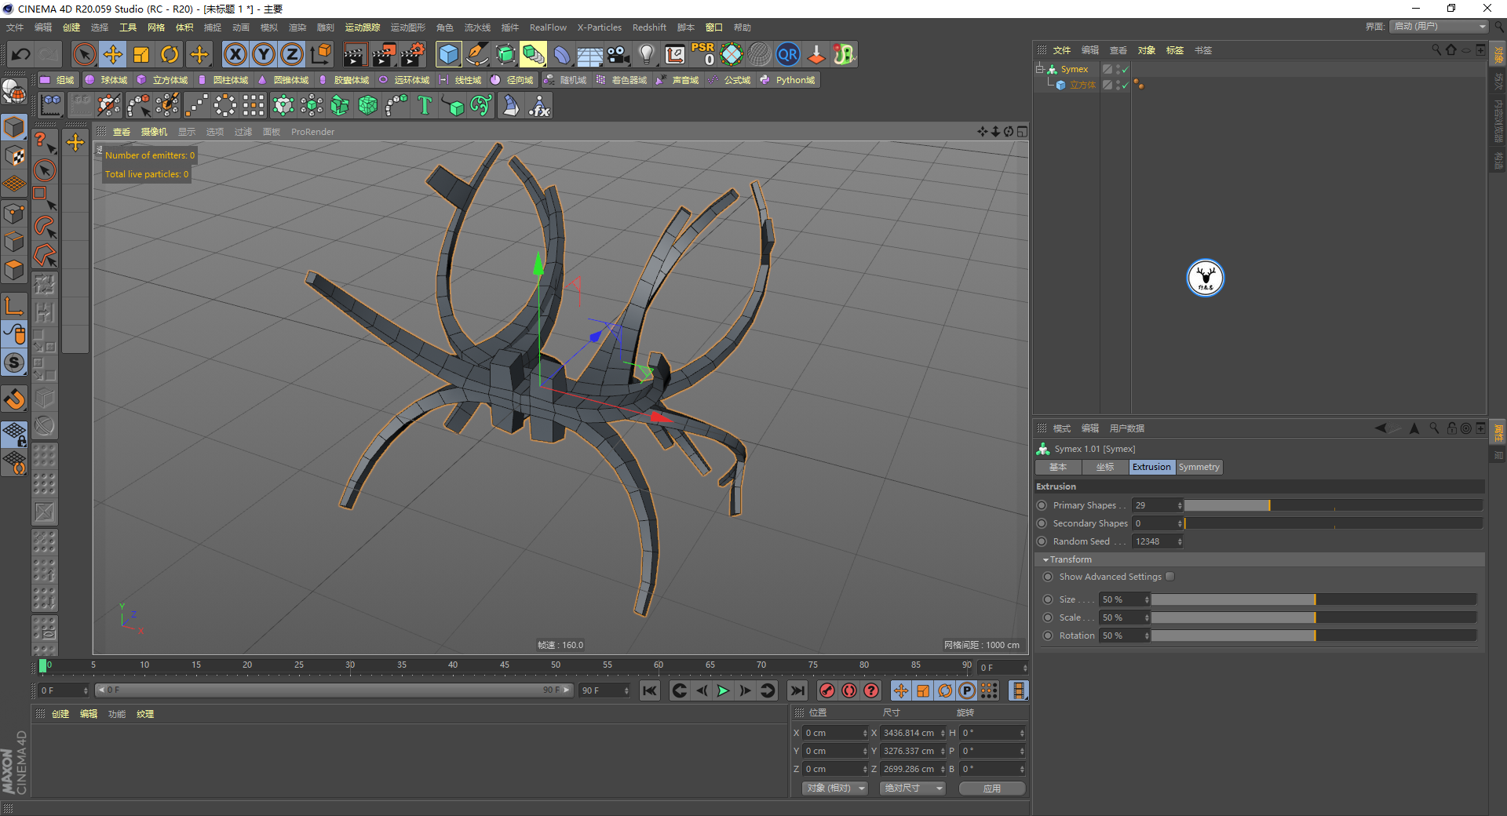Click the Random Seed input field
The width and height of the screenshot is (1507, 816).
[1154, 541]
